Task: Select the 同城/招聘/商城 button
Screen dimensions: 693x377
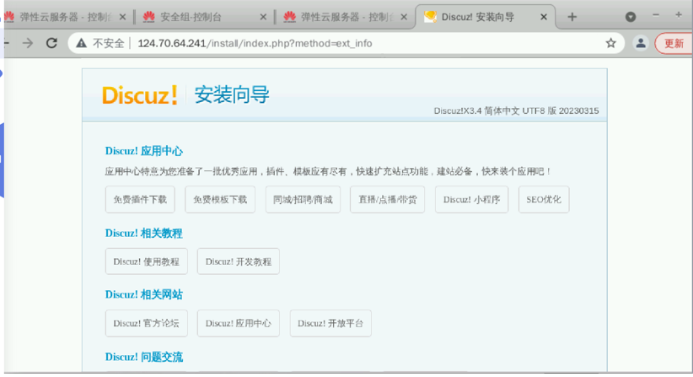Action: coord(303,200)
